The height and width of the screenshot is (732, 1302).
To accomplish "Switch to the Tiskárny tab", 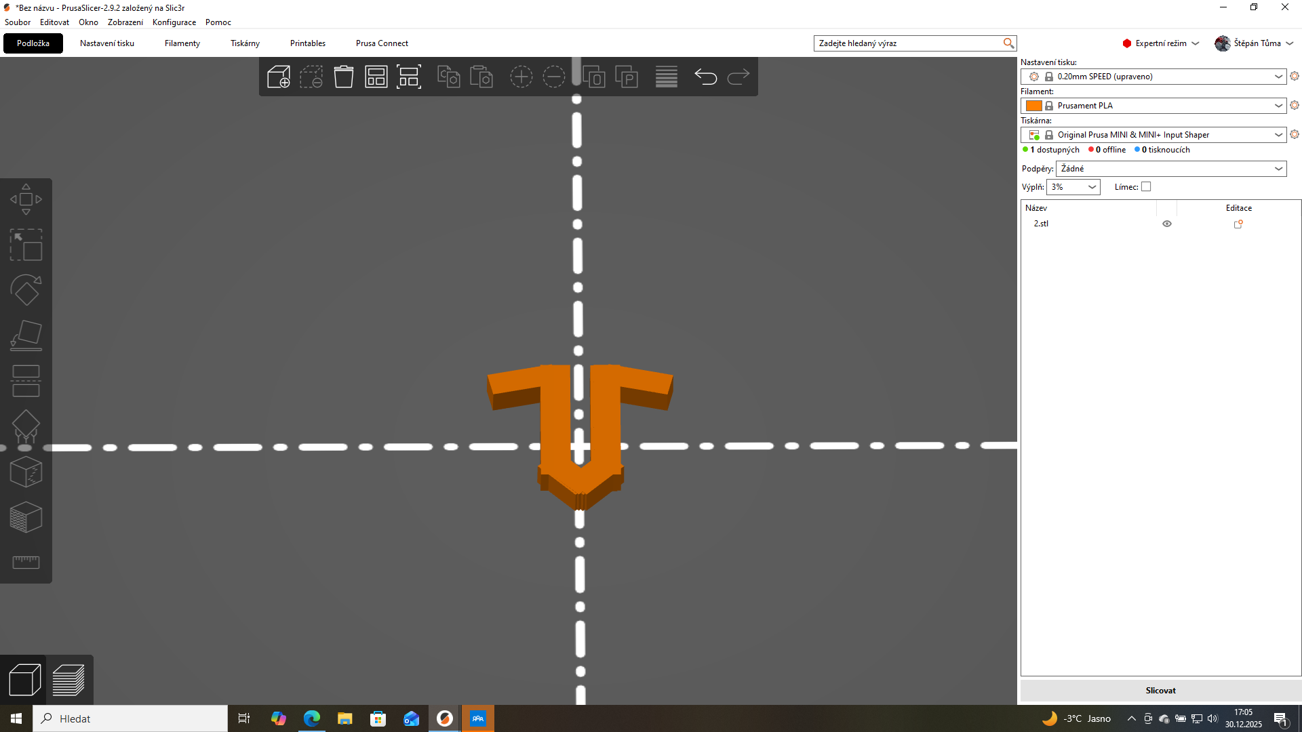I will point(245,43).
